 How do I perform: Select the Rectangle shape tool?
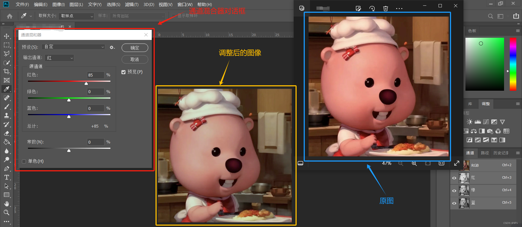[x=7, y=195]
